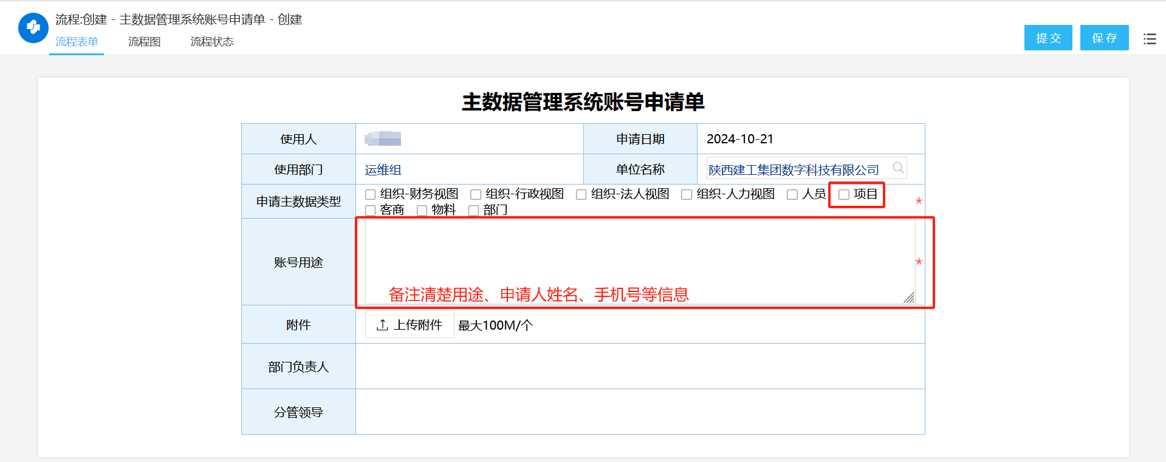
Task: Open the list menu icon at top right
Action: [x=1149, y=39]
